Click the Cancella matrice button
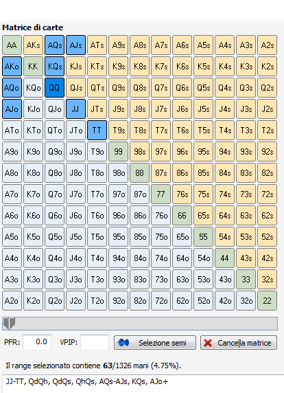The height and width of the screenshot is (393, 284). (239, 343)
